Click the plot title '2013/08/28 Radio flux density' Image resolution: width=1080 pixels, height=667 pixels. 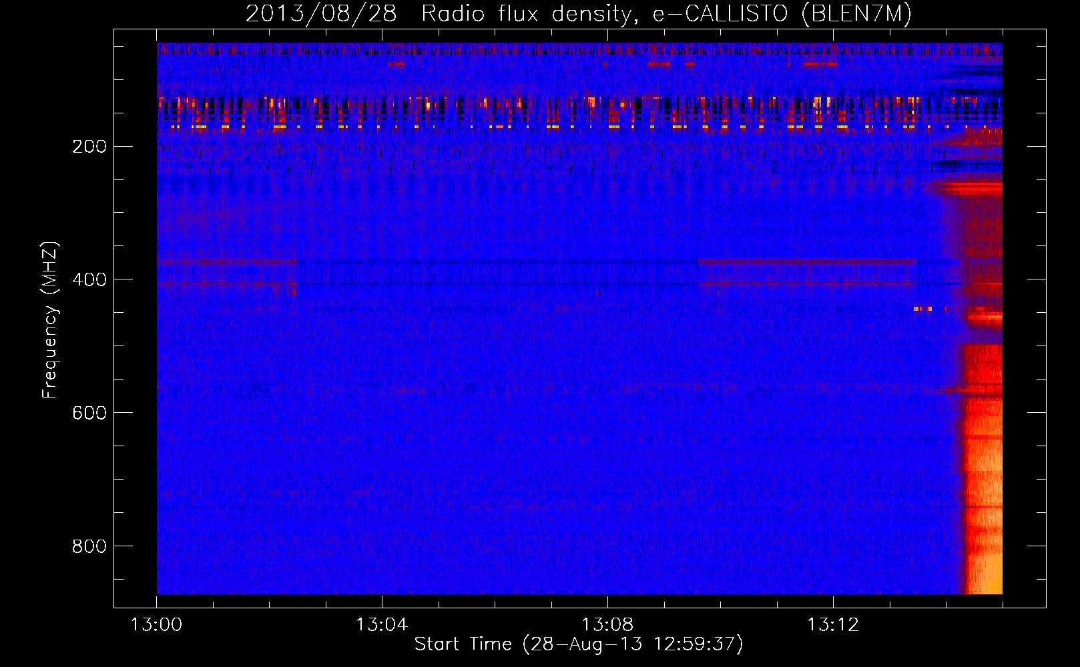click(579, 13)
